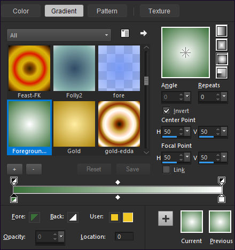The width and height of the screenshot is (235, 250).
Task: Expand the All category dropdown
Action: pyautogui.click(x=59, y=35)
